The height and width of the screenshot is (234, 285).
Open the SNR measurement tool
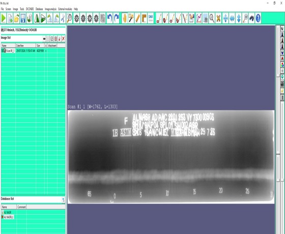[151, 18]
